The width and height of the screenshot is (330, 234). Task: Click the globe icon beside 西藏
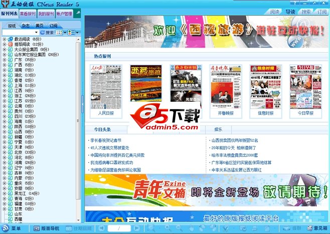tap(11, 219)
